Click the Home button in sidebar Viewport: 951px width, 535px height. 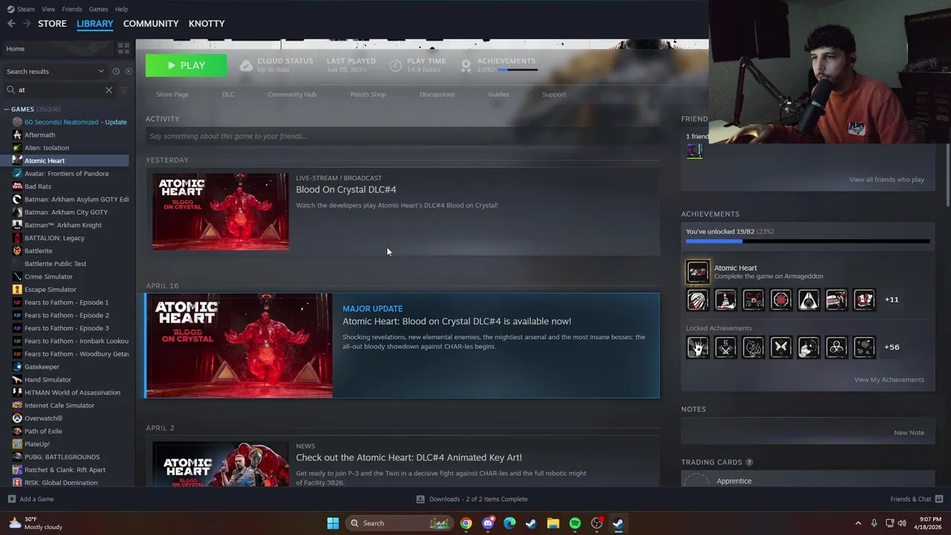(57, 48)
